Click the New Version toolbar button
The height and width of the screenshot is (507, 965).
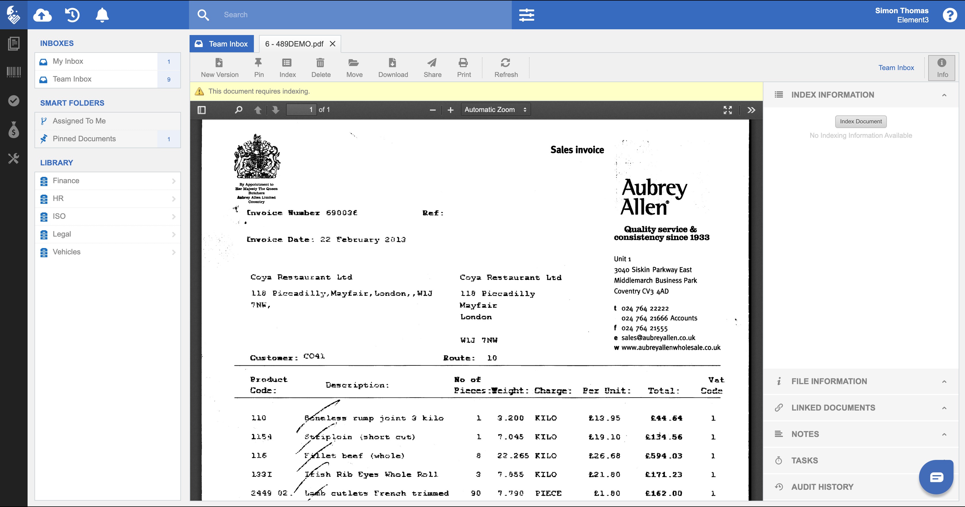click(219, 67)
